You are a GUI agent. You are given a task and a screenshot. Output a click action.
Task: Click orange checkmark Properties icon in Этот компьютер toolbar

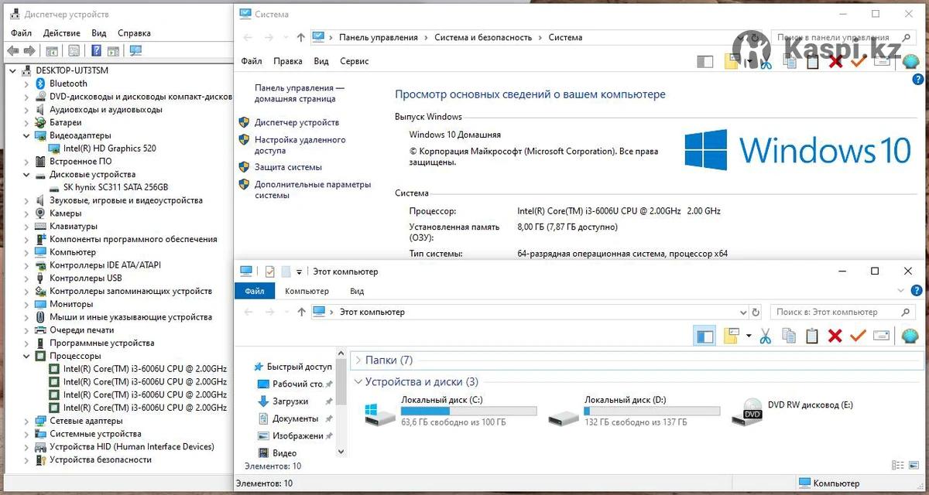858,336
